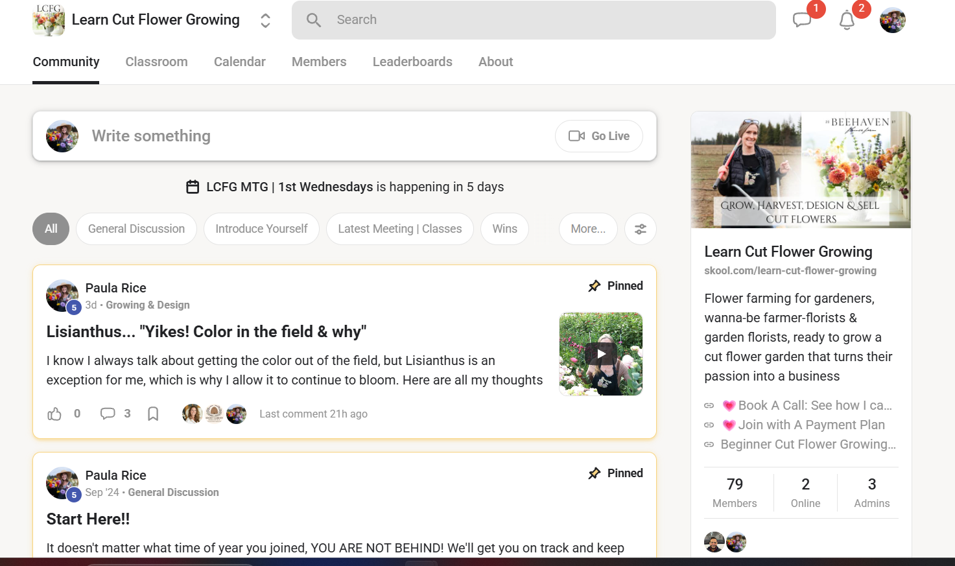Click the second commenter avatar

coord(215,414)
